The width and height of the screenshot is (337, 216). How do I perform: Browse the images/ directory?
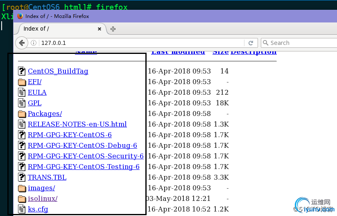point(41,188)
